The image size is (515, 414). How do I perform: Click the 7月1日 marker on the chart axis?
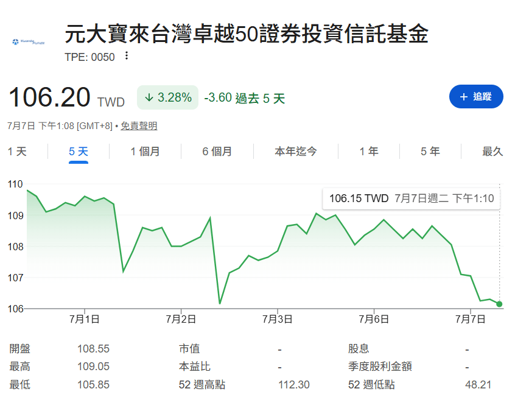85,319
